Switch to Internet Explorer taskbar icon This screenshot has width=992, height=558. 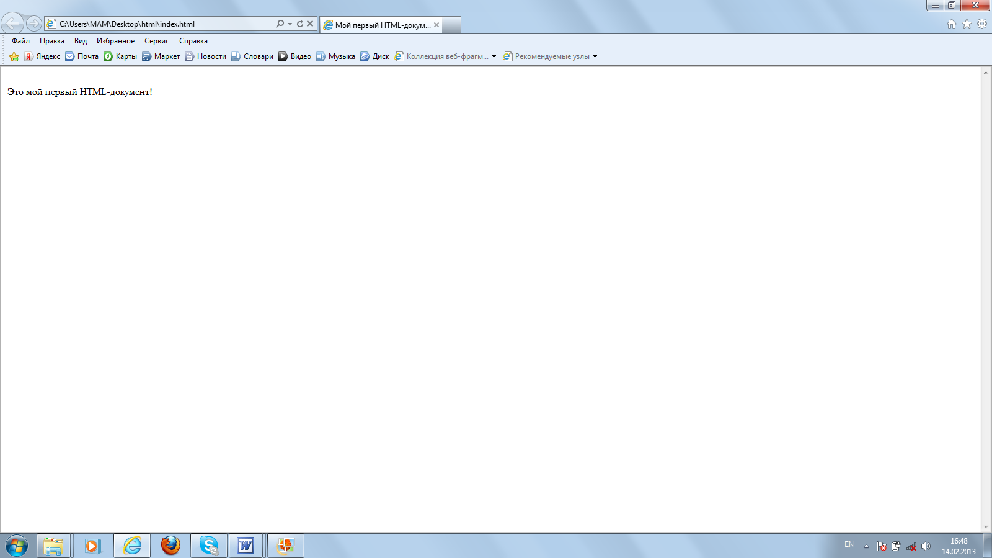coord(132,546)
